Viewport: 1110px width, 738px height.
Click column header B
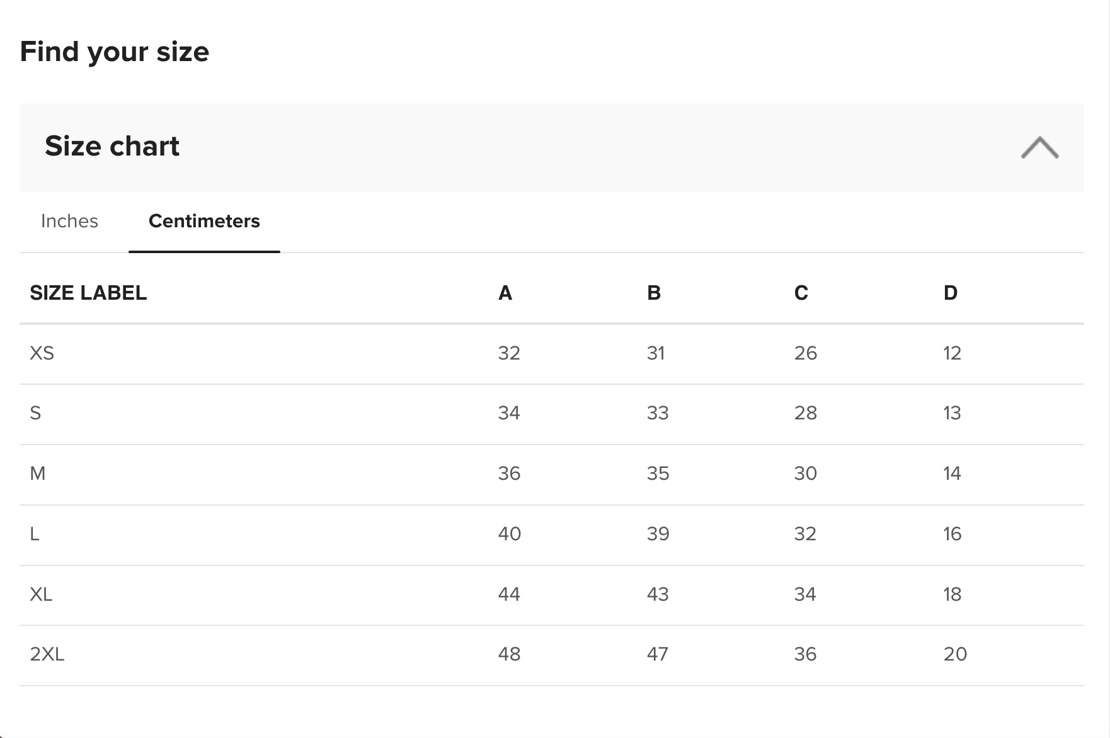(x=654, y=293)
